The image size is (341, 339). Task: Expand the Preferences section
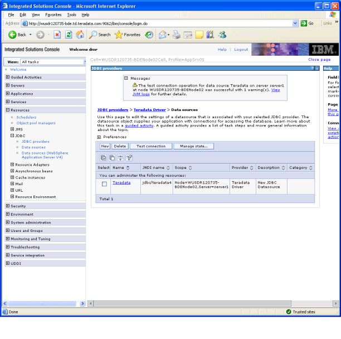click(99, 137)
